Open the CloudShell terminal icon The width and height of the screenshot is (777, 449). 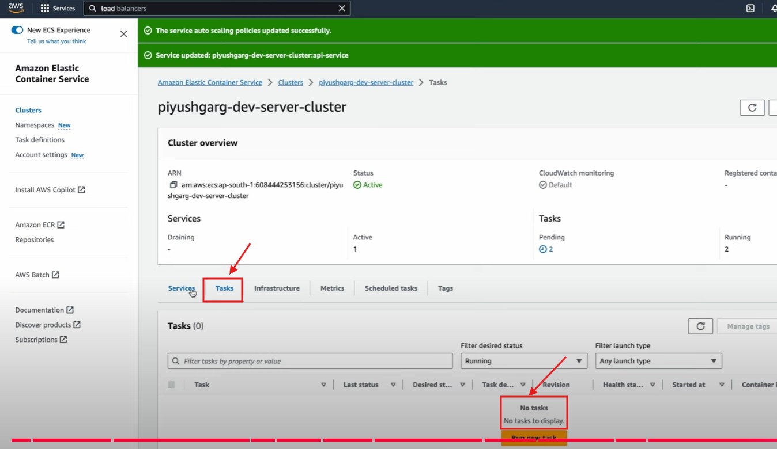[750, 8]
